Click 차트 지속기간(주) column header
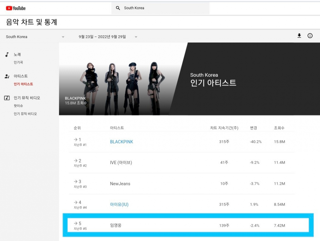The height and width of the screenshot is (241, 320). [x=224, y=128]
